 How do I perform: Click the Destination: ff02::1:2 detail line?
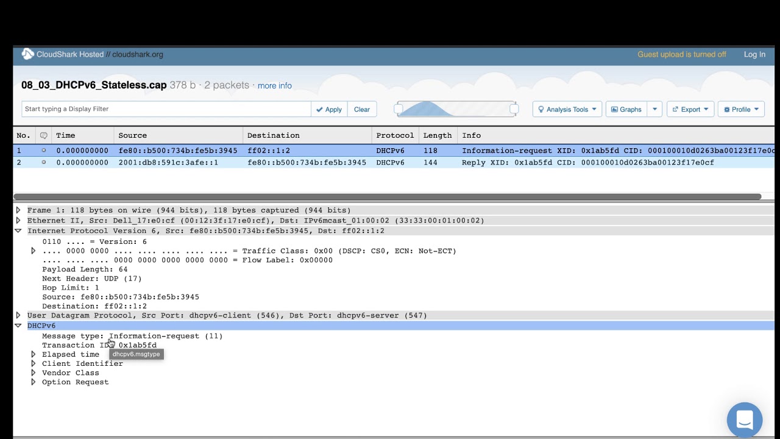click(94, 306)
